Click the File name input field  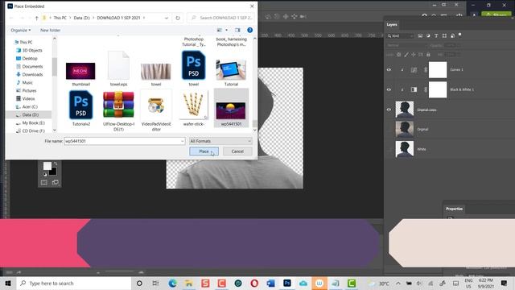[x=122, y=141]
